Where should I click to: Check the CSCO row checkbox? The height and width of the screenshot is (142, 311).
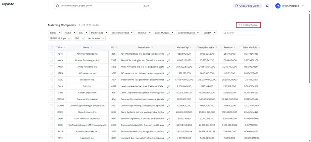pos(51,112)
